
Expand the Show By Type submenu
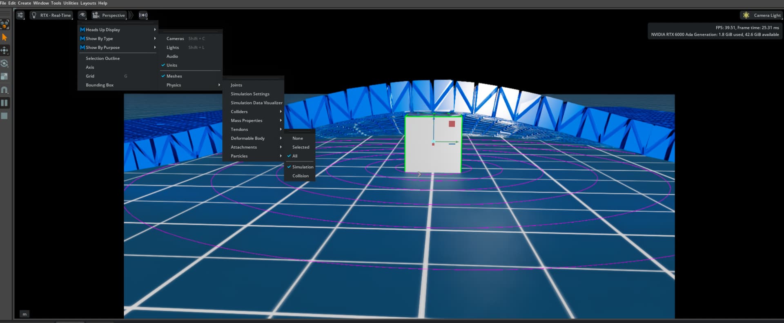tap(118, 39)
